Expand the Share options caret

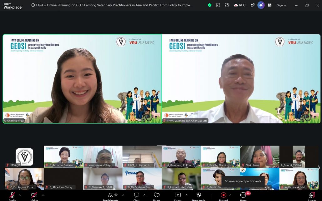click(186, 195)
